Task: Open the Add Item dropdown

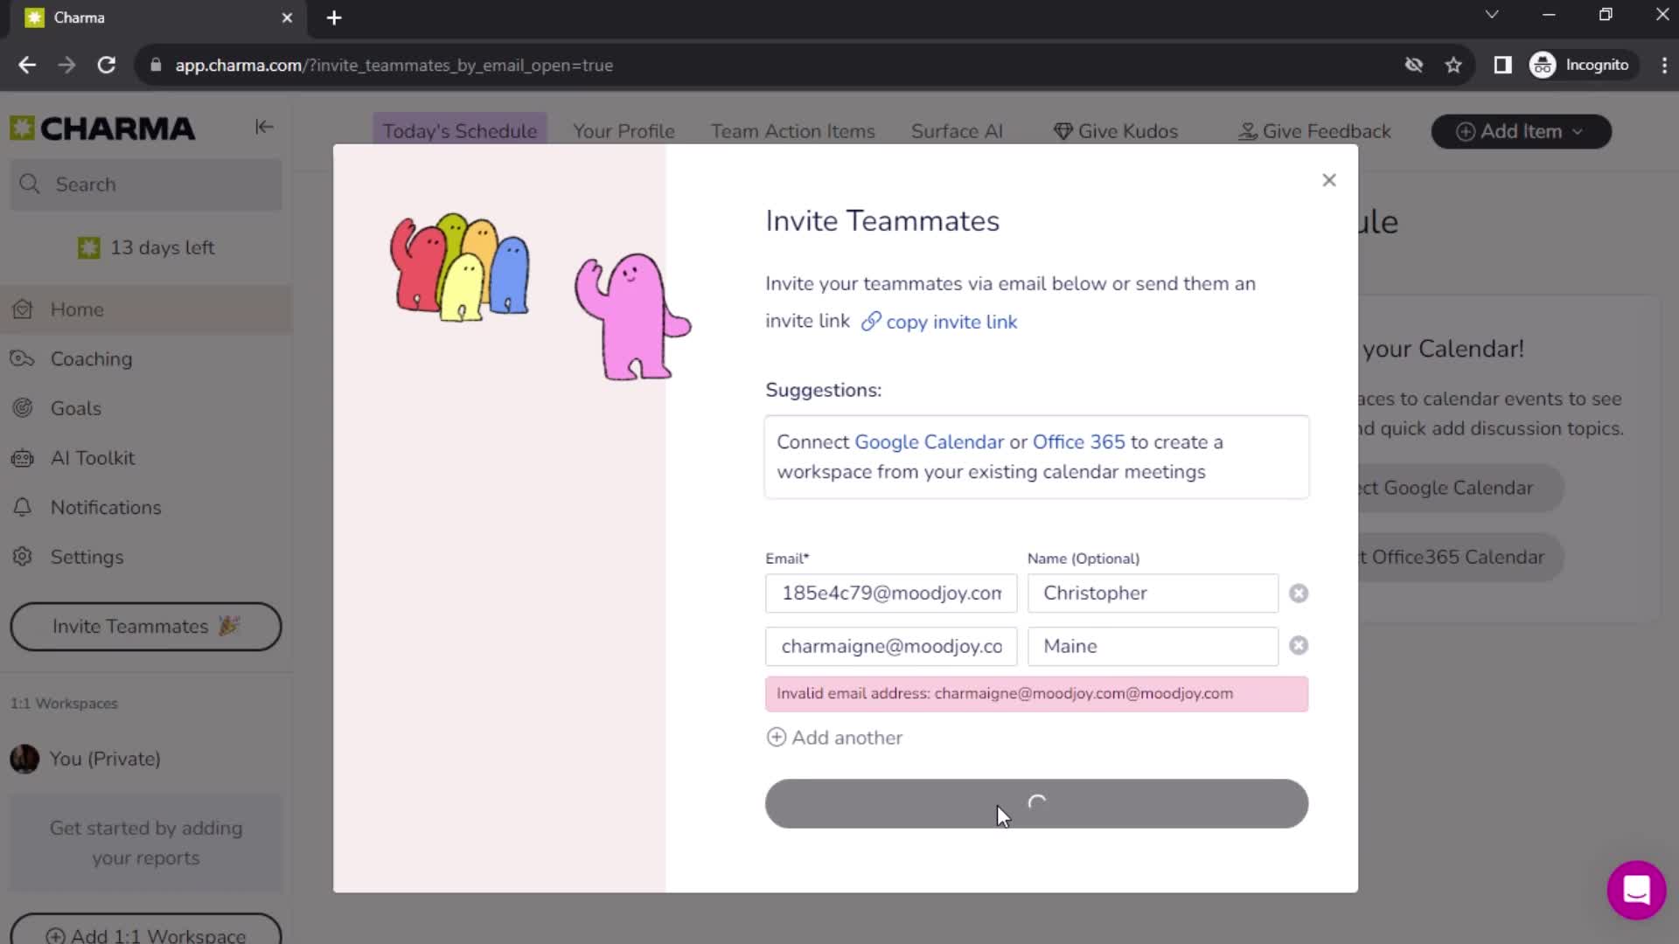Action: click(x=1521, y=132)
